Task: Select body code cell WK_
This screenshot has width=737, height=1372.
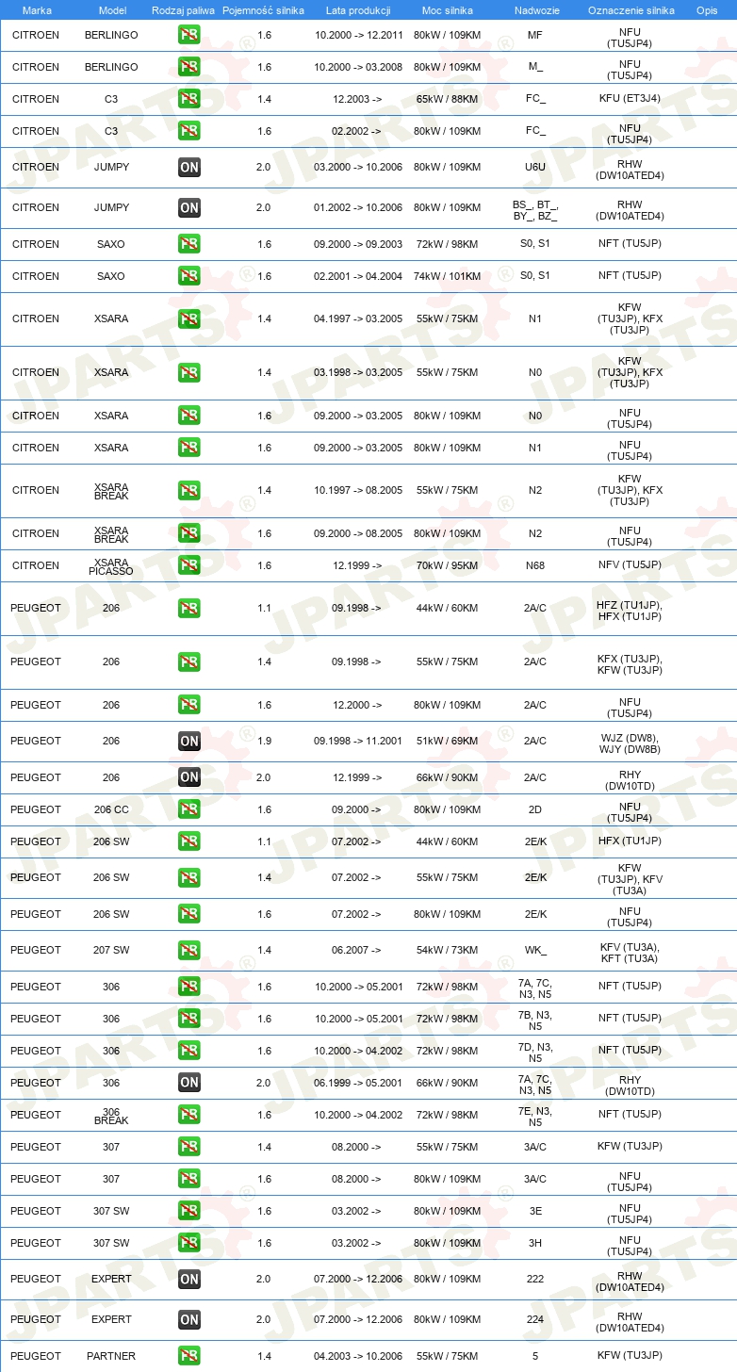Action: (535, 950)
